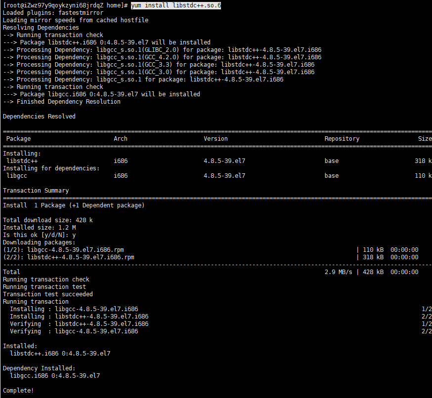Click the 'libgcc' package name in table
The width and height of the screenshot is (432, 398).
(17, 176)
